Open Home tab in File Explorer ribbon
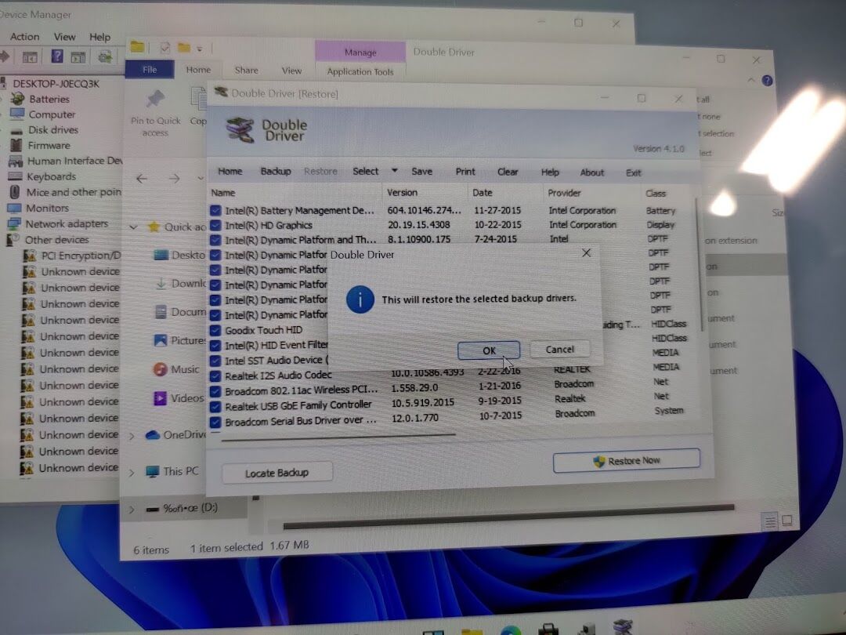Image resolution: width=846 pixels, height=635 pixels. (x=198, y=70)
